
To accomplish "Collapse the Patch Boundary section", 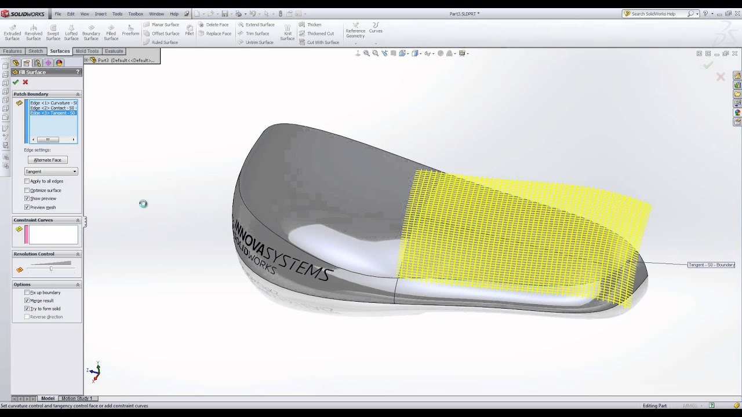I will point(78,94).
